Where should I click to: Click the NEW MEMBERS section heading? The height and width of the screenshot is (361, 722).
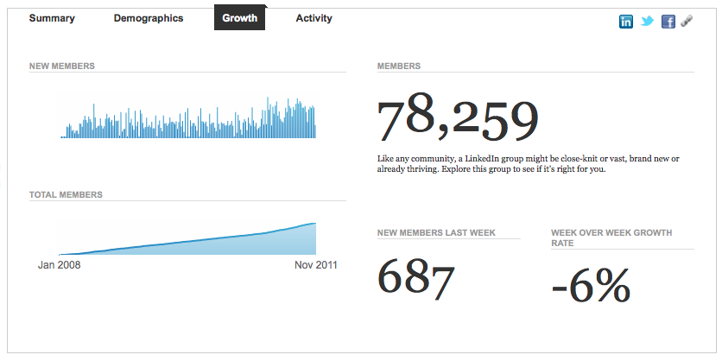click(x=62, y=66)
